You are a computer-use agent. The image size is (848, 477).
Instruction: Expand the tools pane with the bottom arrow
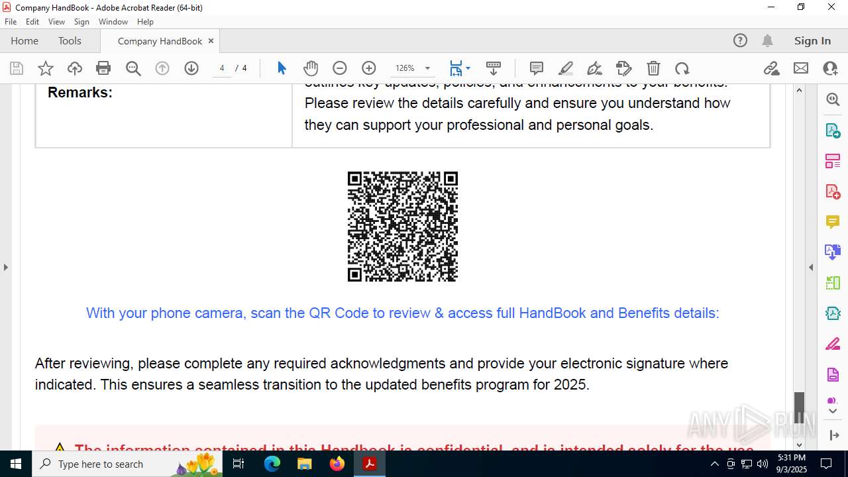pos(833,435)
